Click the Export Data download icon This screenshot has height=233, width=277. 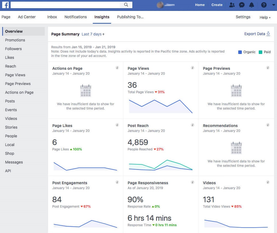[x=269, y=34]
